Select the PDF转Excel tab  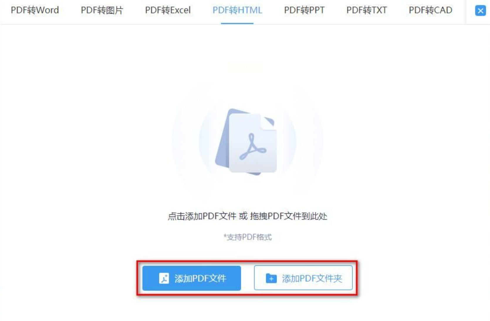(168, 10)
